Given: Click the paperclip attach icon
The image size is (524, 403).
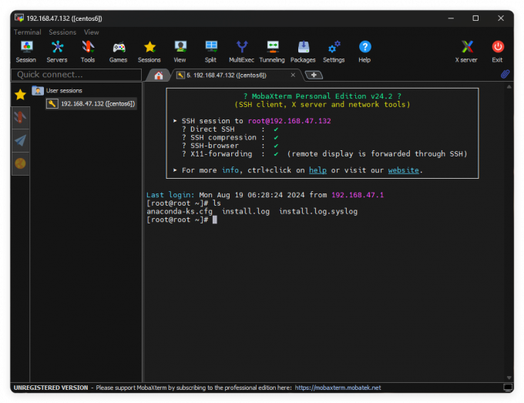Looking at the screenshot, I should coord(505,74).
